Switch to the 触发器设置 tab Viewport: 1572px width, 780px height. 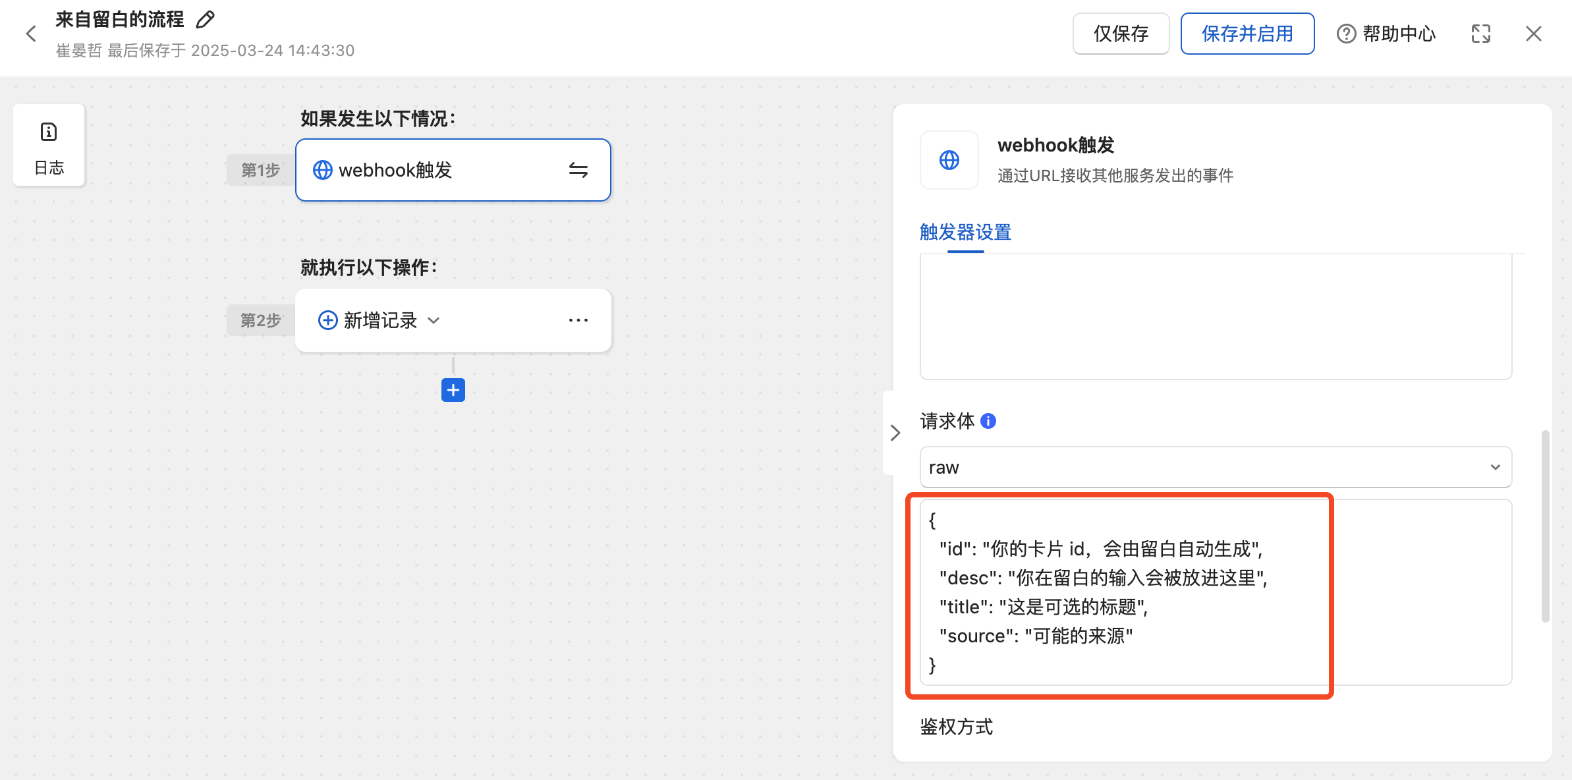965,232
